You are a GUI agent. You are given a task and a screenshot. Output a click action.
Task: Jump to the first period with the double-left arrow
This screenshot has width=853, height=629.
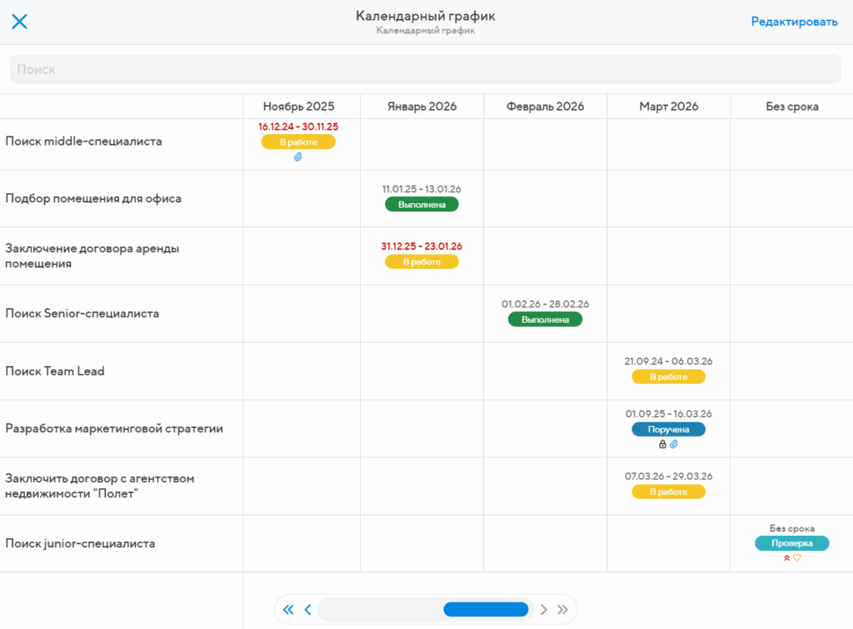click(288, 610)
